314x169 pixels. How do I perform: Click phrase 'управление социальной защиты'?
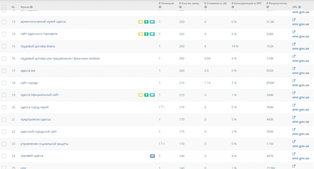tap(44, 144)
